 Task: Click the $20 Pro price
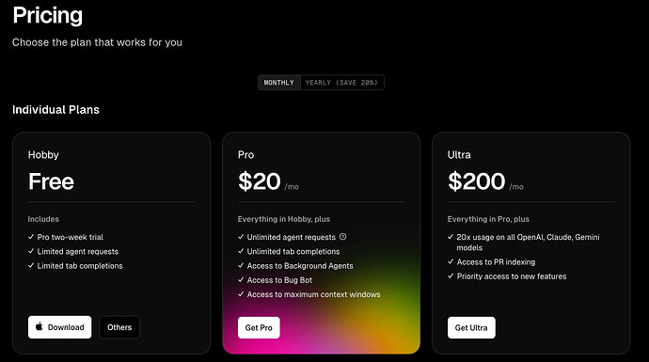coord(260,181)
